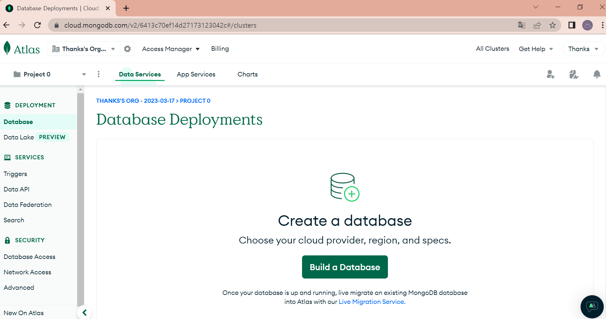Go to All Clusters
The height and width of the screenshot is (319, 606).
(x=492, y=49)
